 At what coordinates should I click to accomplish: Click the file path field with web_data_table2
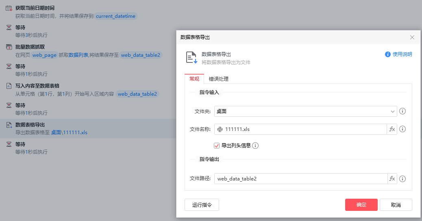(300, 179)
